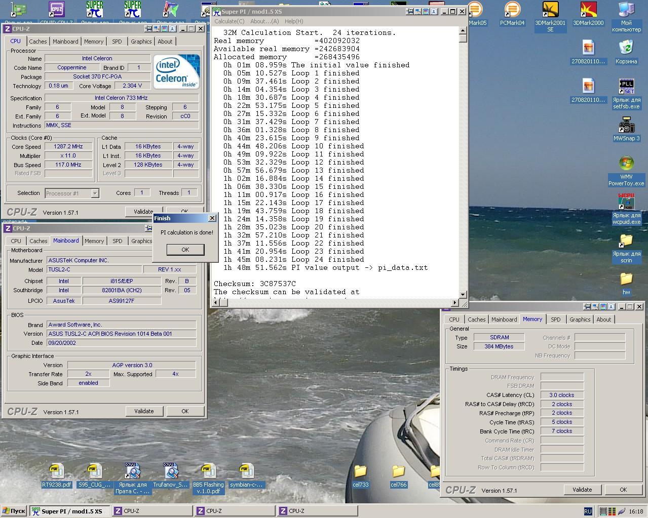648x518 pixels.
Task: Open the Корзина recycle bin icon
Action: click(626, 52)
